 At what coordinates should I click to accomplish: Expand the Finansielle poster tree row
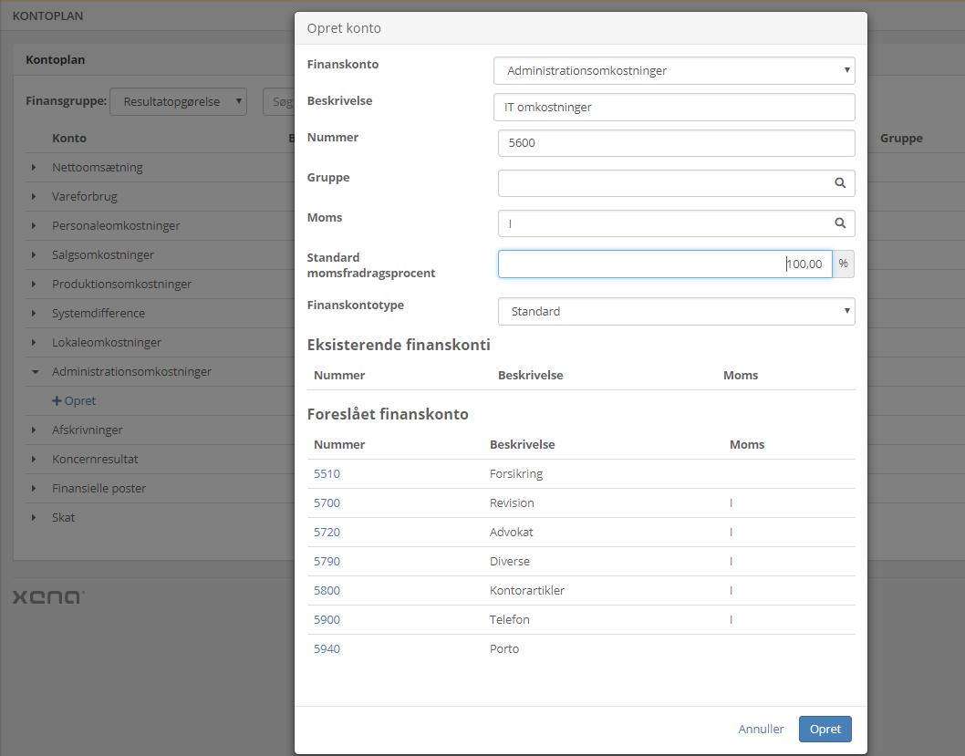coord(34,489)
